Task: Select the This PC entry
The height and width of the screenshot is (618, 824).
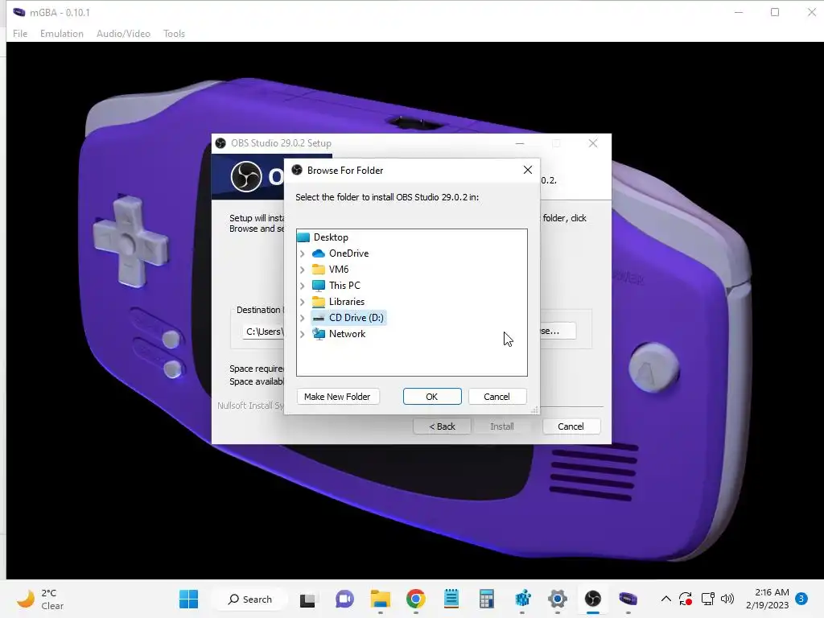Action: pyautogui.click(x=344, y=286)
